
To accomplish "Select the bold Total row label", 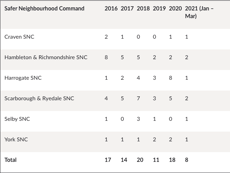I will 10,160.
